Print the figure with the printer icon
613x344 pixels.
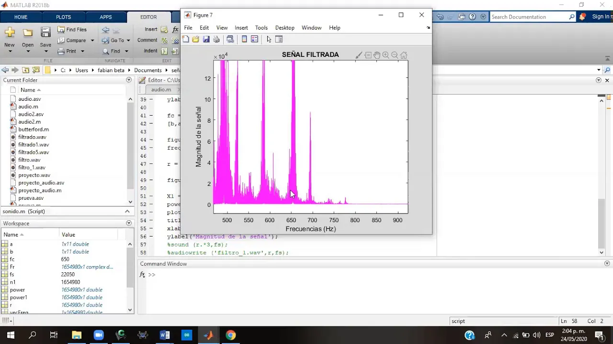click(x=216, y=39)
